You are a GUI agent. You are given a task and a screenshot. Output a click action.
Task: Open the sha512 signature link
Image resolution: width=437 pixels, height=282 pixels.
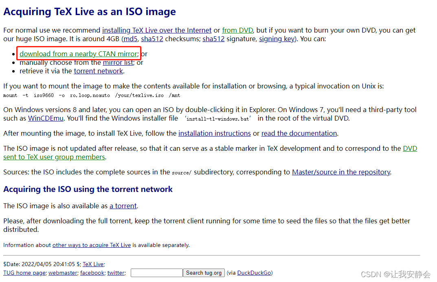[x=213, y=39]
